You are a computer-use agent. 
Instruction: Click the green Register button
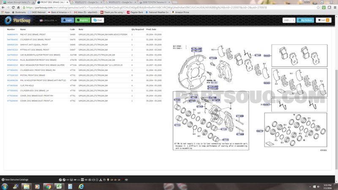[x=82, y=20]
